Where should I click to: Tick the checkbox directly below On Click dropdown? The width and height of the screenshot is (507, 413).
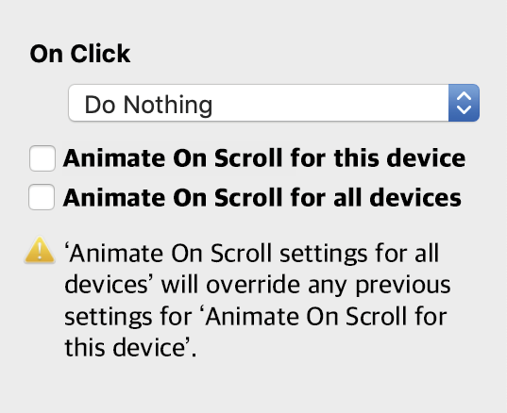pyautogui.click(x=42, y=158)
